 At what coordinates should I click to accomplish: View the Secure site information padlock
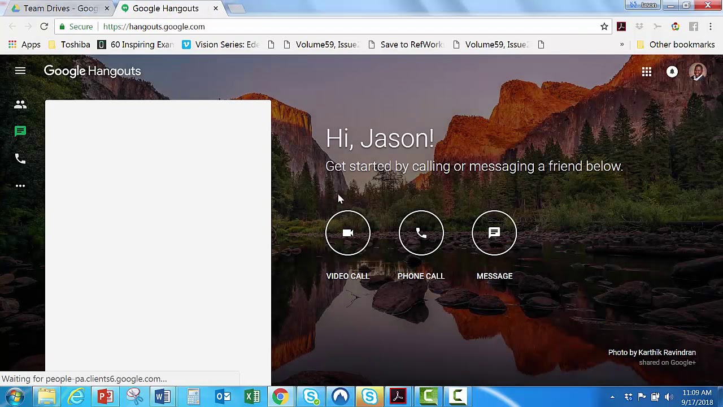(76, 27)
